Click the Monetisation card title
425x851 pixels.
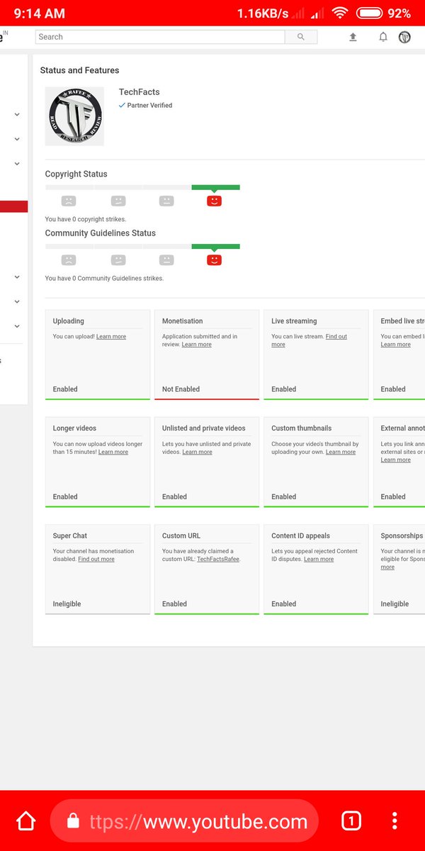pos(182,321)
